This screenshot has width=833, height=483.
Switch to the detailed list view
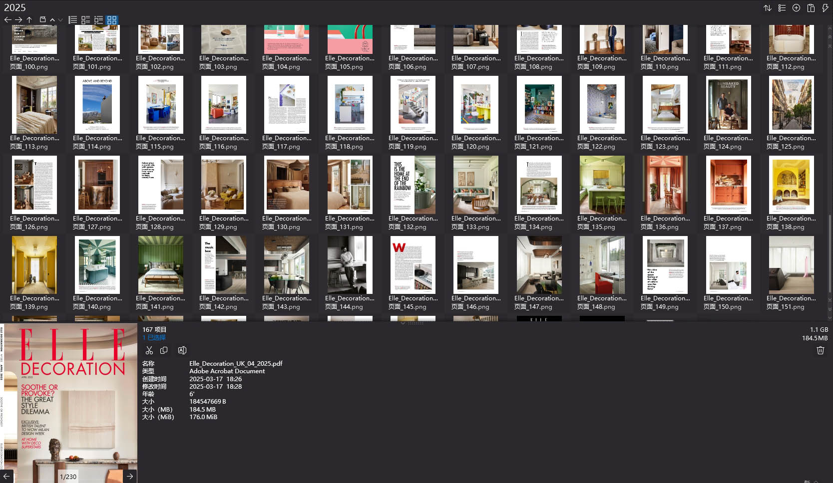point(72,20)
